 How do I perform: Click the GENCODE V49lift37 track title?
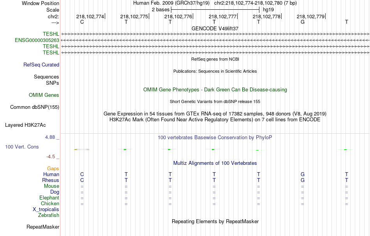[215, 28]
